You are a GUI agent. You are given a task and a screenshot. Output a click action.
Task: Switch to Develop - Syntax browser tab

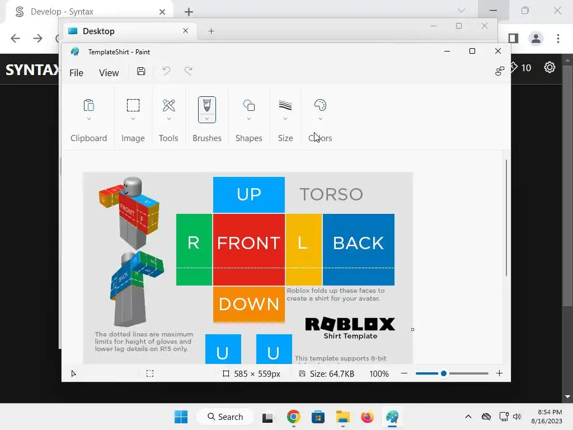88,12
